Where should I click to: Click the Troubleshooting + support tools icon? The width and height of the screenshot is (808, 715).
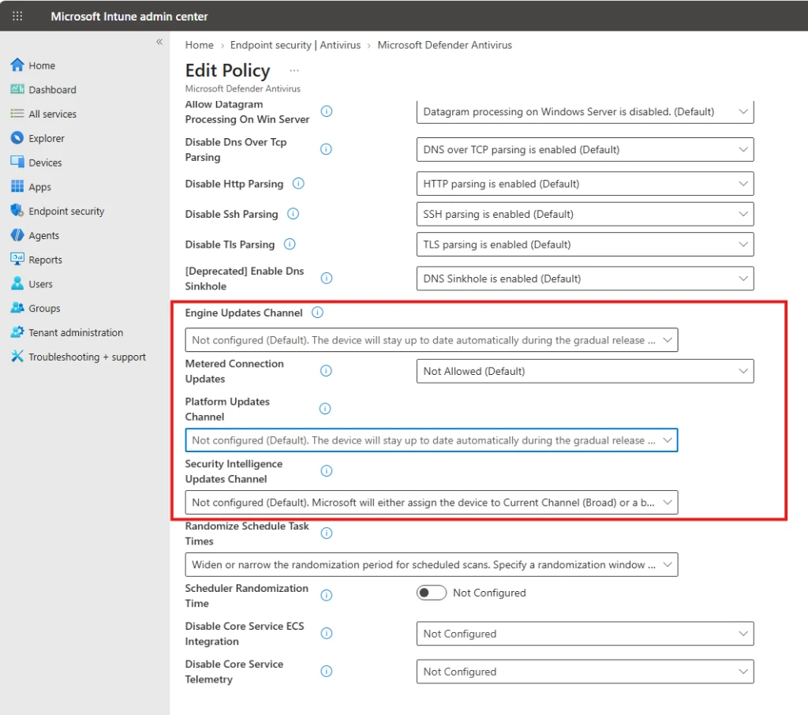17,356
